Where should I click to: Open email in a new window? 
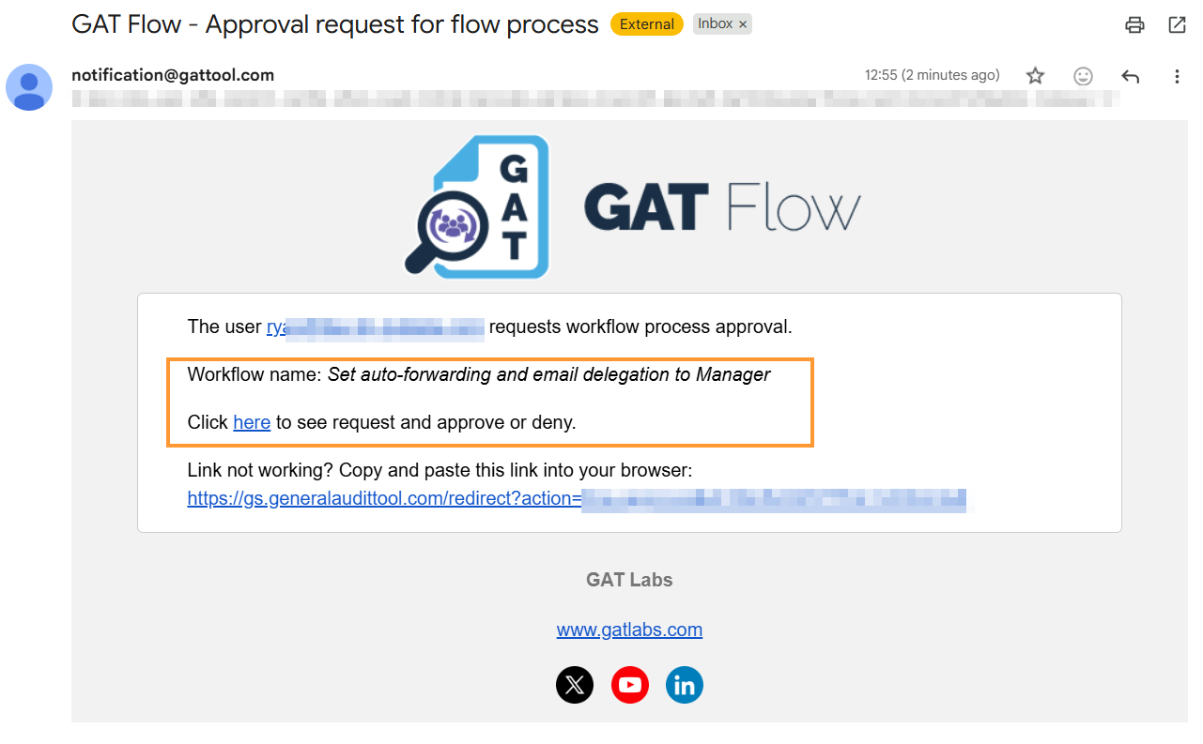pos(1177,25)
